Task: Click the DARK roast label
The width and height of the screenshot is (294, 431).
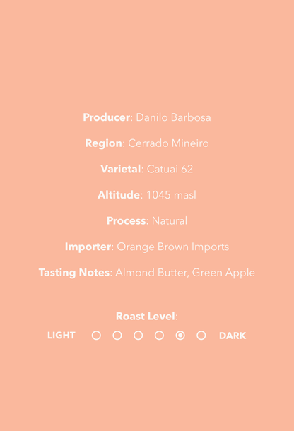Action: pyautogui.click(x=233, y=336)
